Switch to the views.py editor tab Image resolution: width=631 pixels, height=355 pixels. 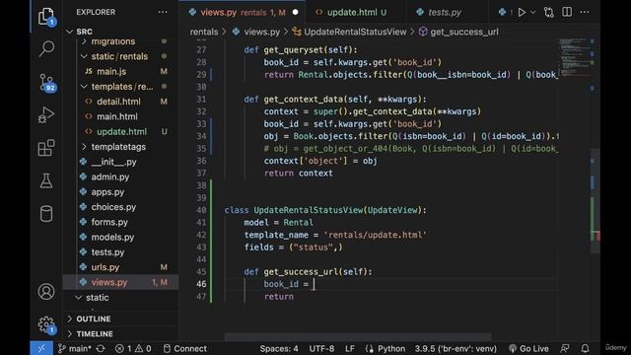[244, 13]
